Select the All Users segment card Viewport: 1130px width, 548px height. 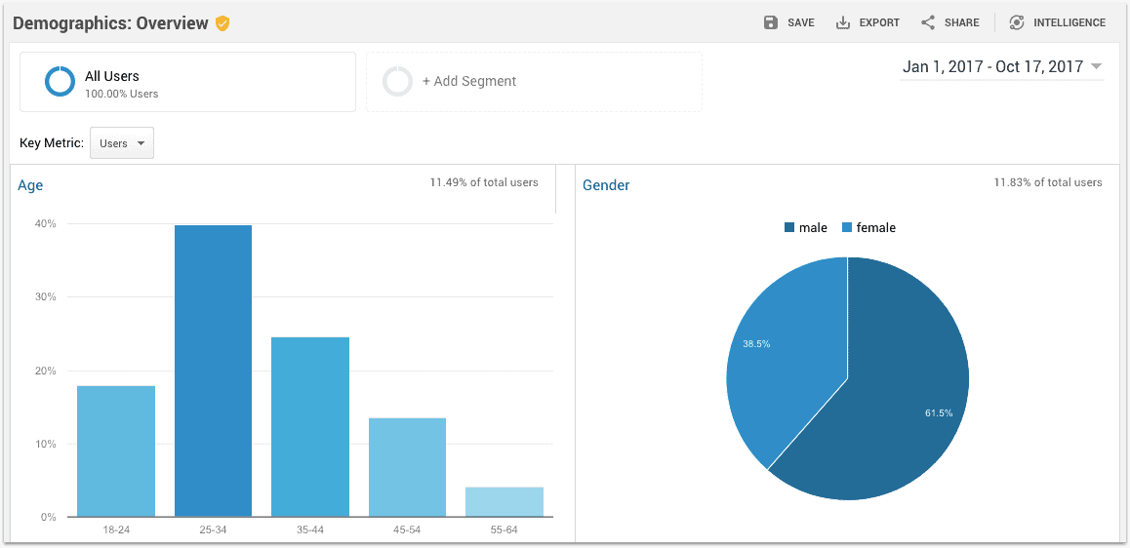point(187,81)
